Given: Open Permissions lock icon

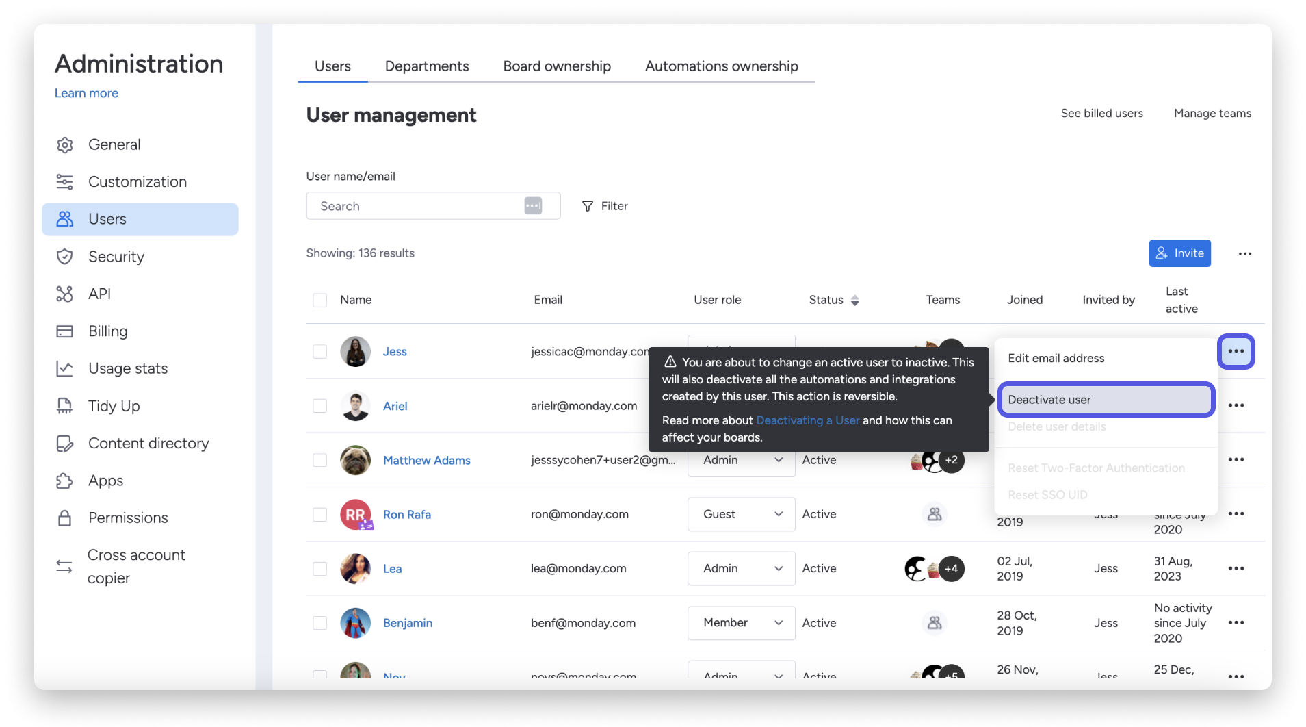Looking at the screenshot, I should point(64,518).
